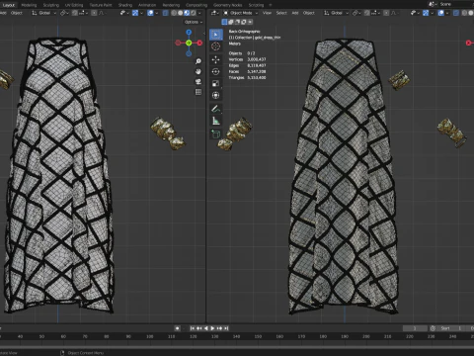Switch to the Sculpting workspace tab
This screenshot has height=356, width=474.
point(51,5)
